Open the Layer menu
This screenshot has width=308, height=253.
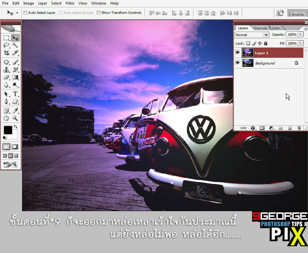(43, 3)
